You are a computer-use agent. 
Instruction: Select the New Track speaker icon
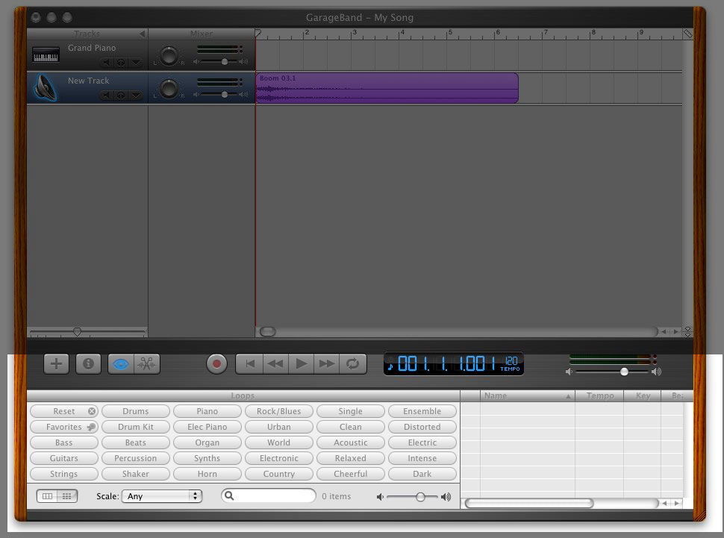45,88
